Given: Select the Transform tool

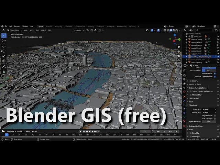Looking at the screenshot, I should click(4, 61).
